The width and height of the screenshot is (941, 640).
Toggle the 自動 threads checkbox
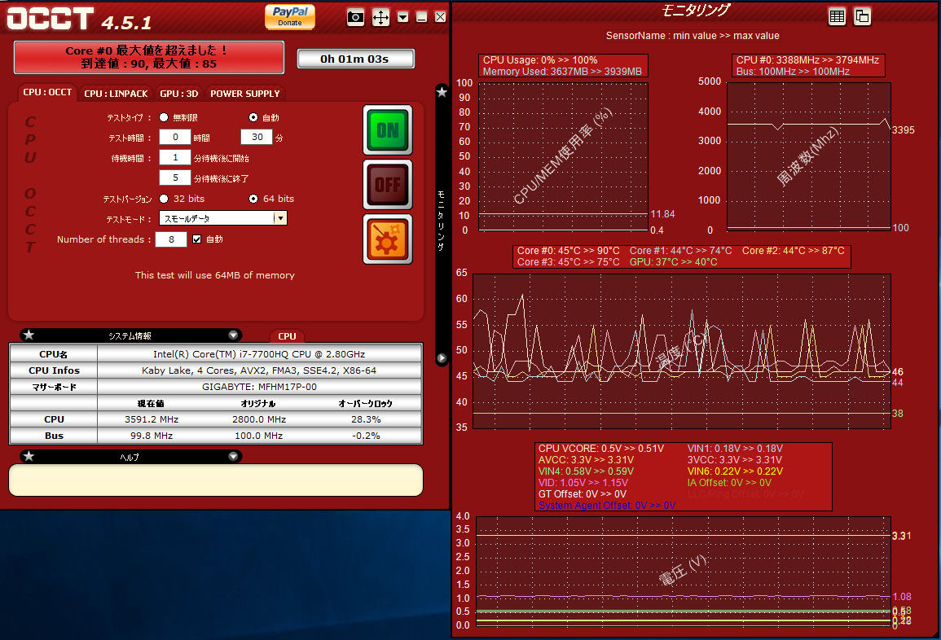[x=196, y=239]
